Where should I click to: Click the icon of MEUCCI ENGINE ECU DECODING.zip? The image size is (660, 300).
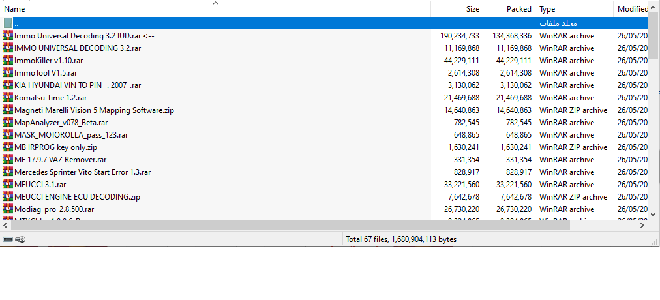pos(8,196)
